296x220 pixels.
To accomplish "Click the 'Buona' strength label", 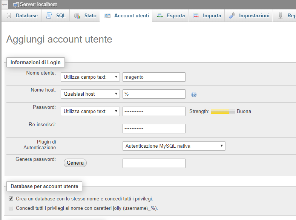I will coord(244,112).
